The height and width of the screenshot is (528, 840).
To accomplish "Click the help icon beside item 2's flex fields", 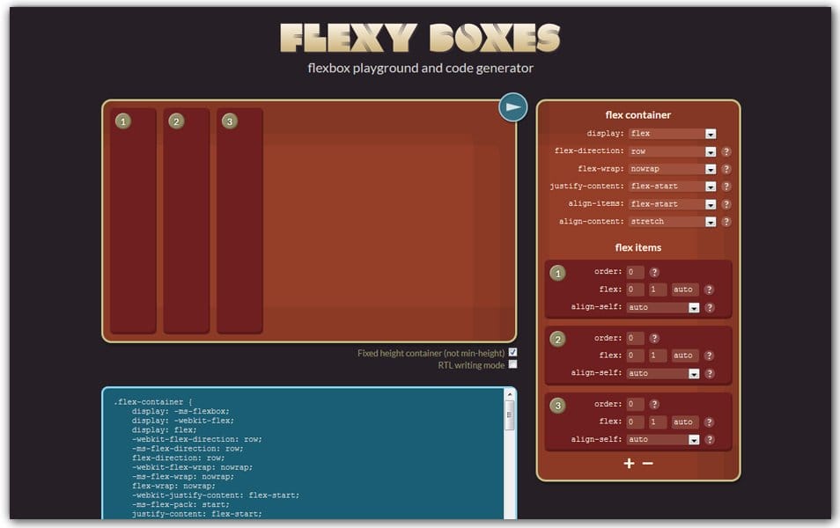I will [x=710, y=356].
